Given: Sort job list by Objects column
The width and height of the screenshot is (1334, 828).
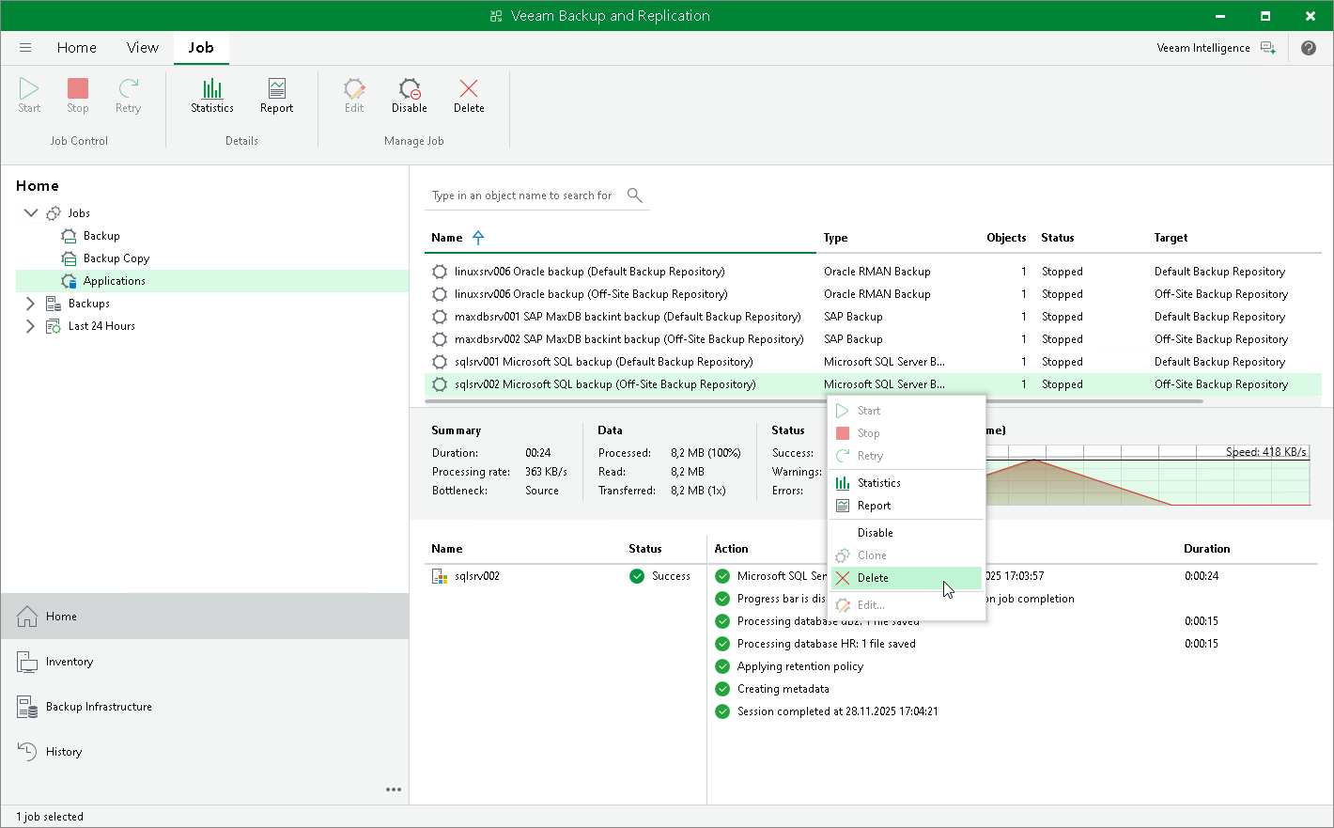Looking at the screenshot, I should click(x=1006, y=238).
